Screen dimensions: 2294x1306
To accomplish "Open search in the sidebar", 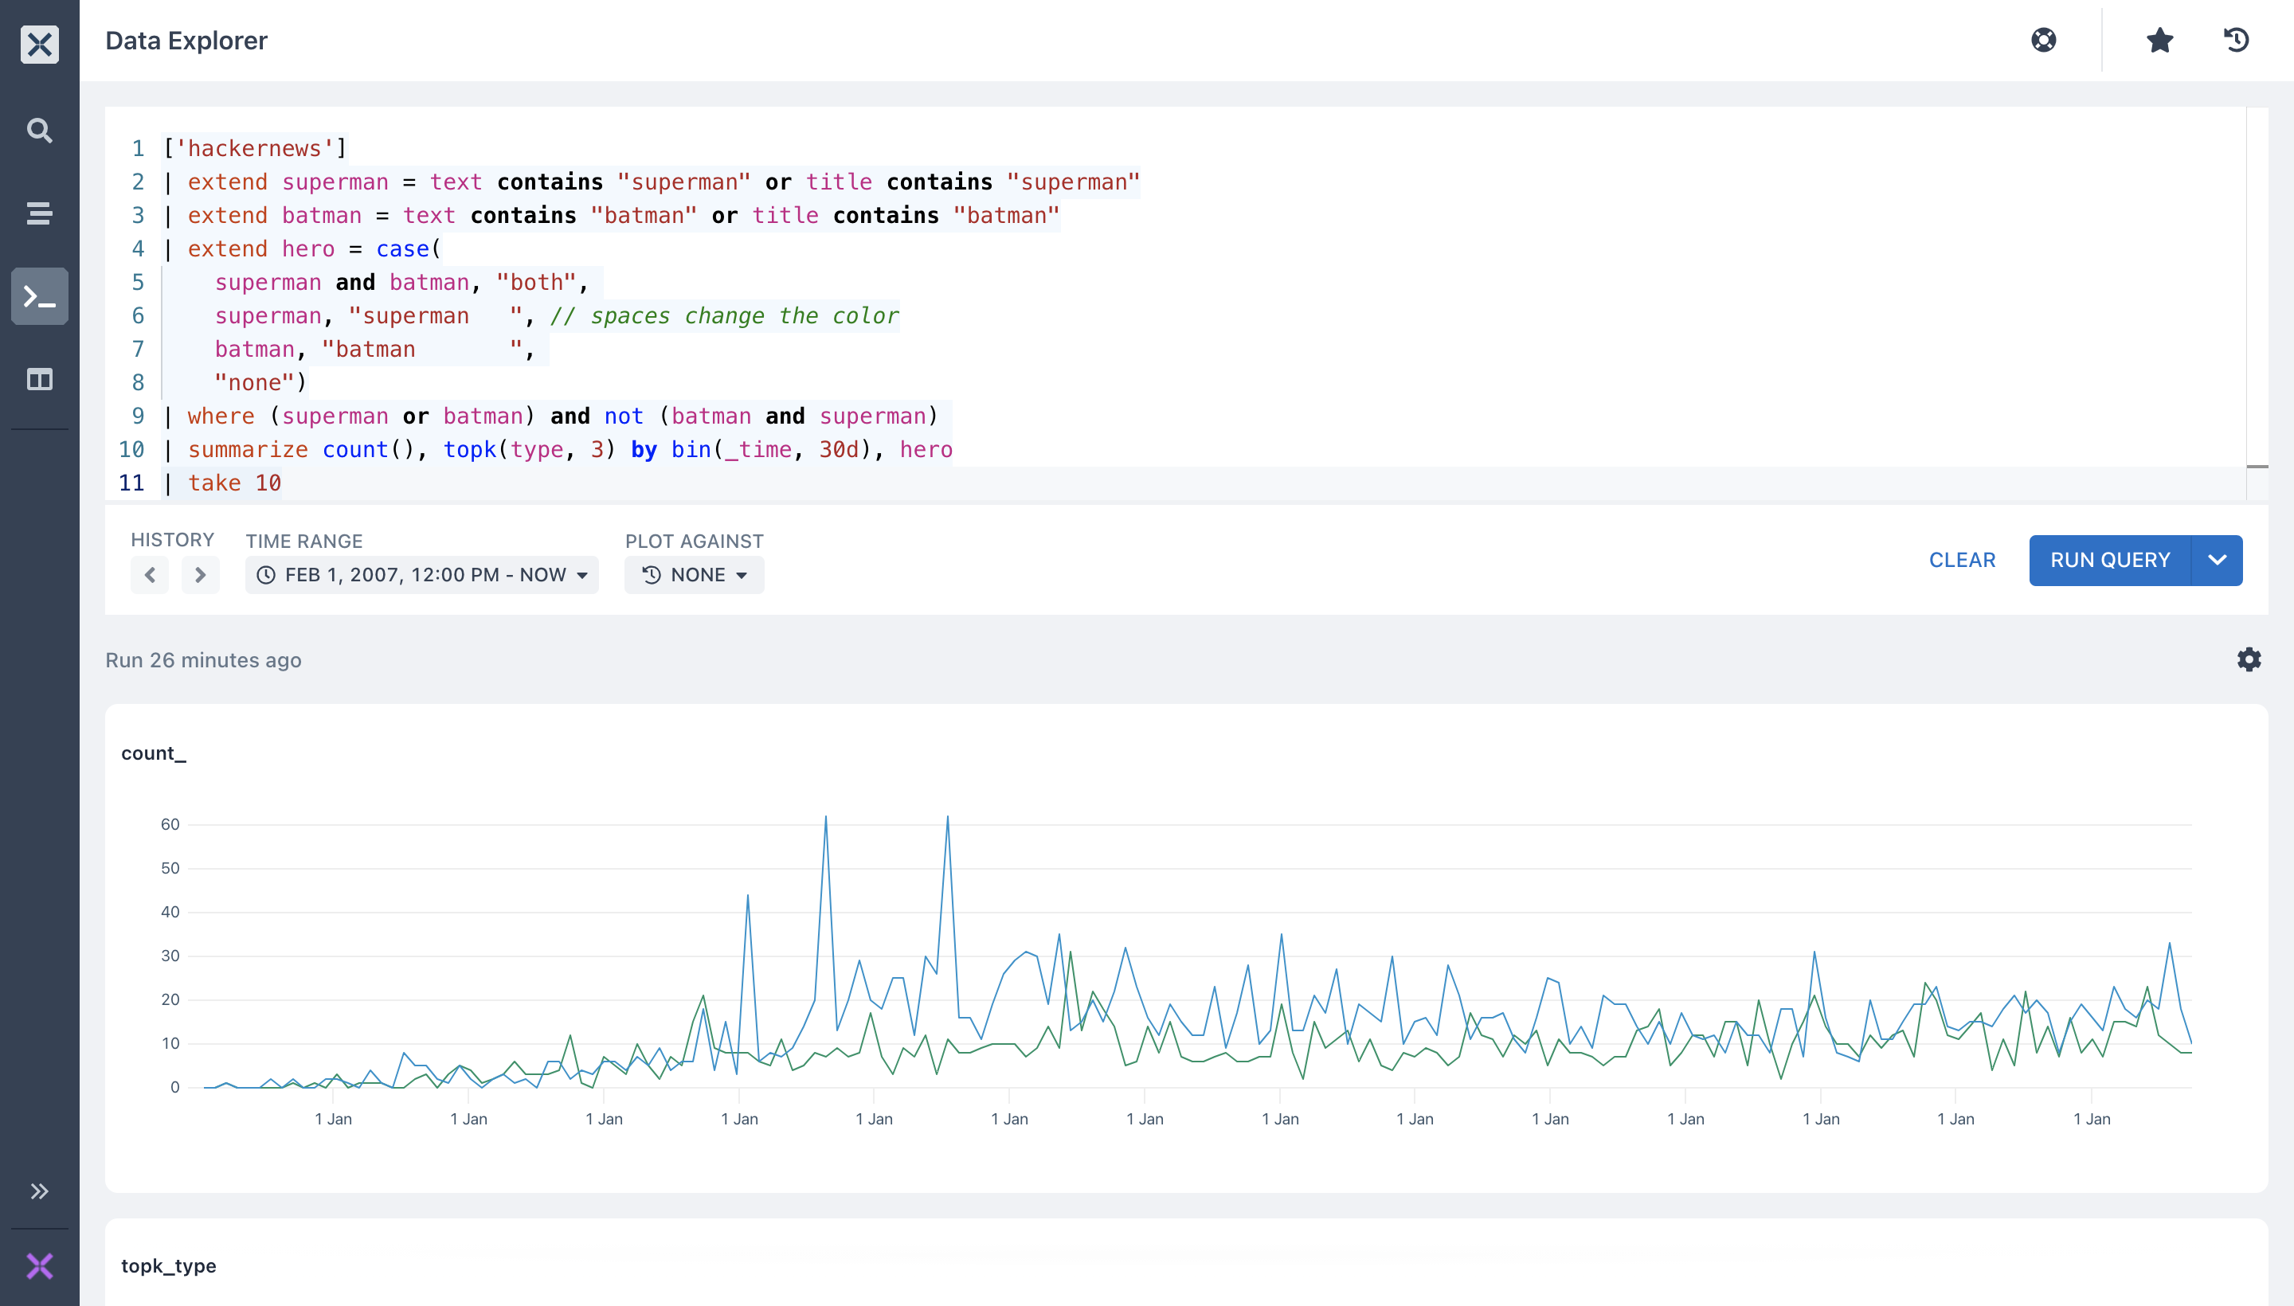I will (40, 130).
